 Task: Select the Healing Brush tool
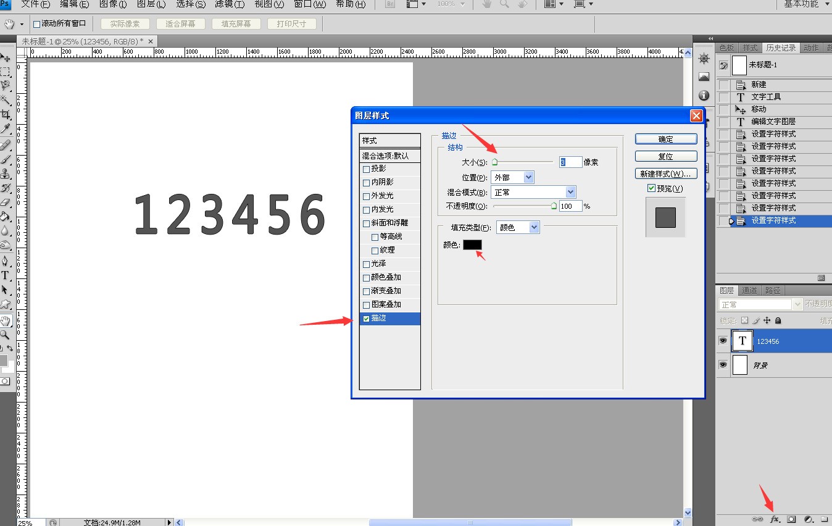pos(5,145)
